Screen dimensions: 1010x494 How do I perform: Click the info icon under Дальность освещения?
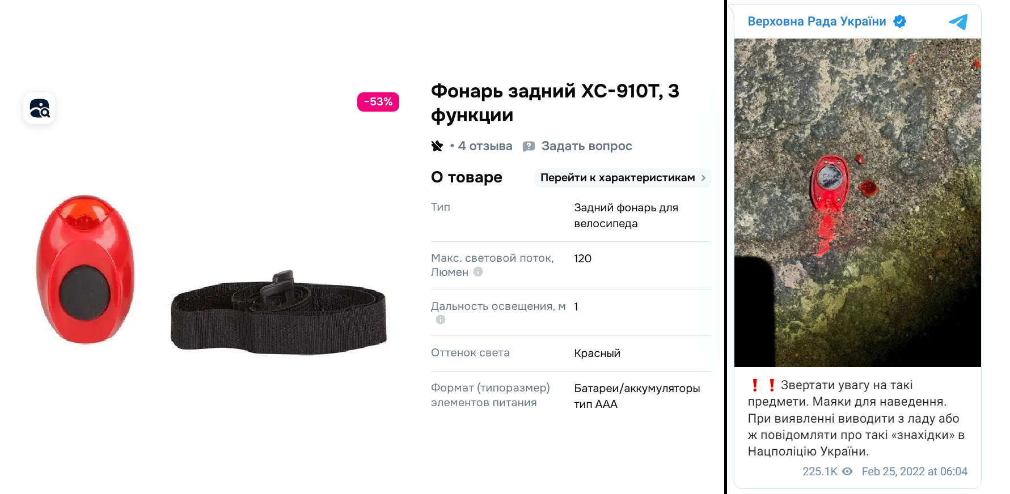pyautogui.click(x=441, y=320)
